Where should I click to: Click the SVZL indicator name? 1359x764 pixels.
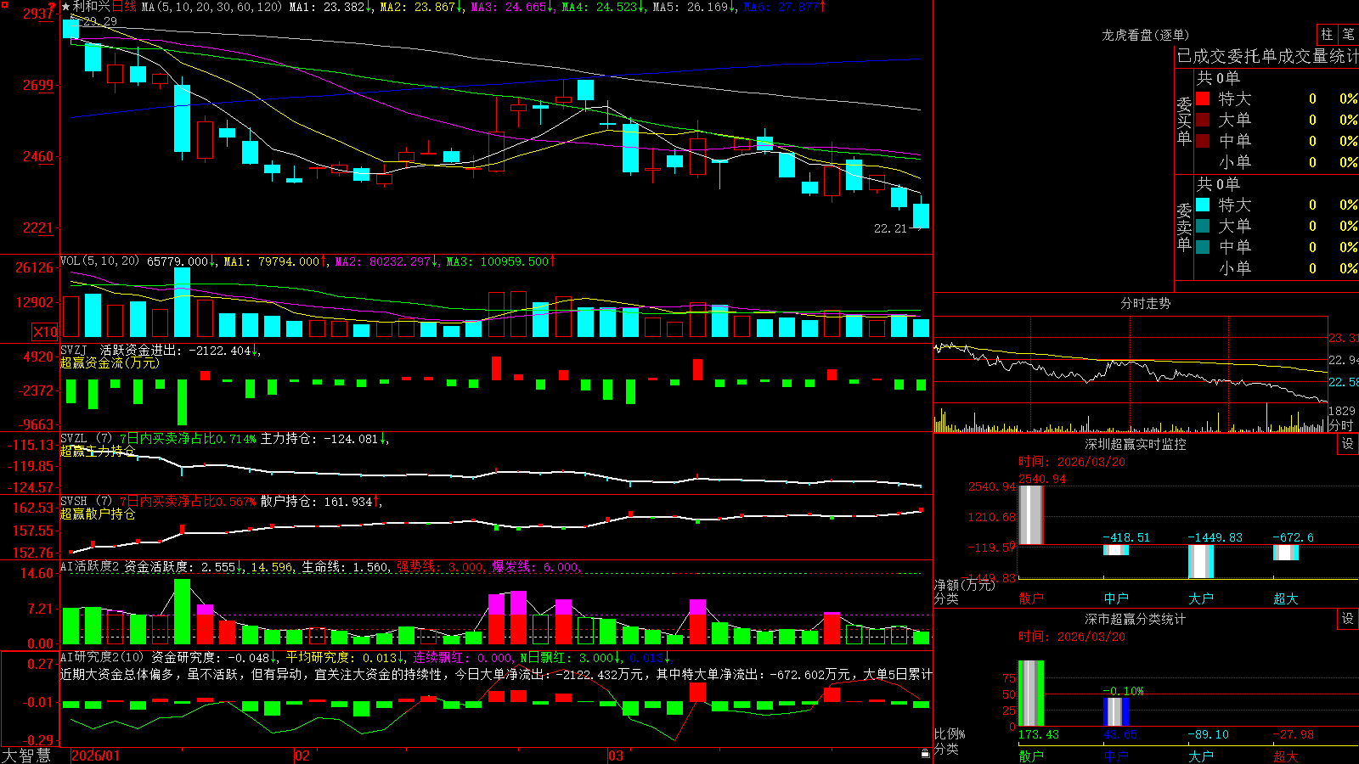point(74,439)
